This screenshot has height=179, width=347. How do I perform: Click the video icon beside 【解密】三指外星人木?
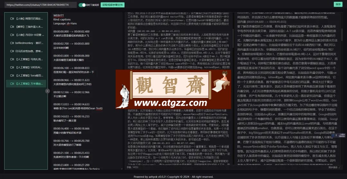click(x=12, y=27)
